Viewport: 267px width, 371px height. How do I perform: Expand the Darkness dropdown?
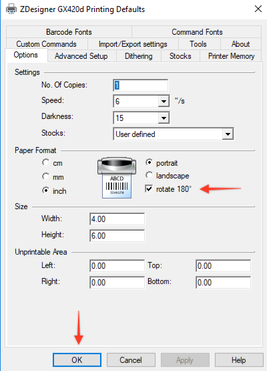click(164, 118)
